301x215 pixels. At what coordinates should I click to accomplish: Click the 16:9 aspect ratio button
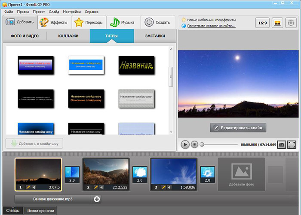point(262,23)
